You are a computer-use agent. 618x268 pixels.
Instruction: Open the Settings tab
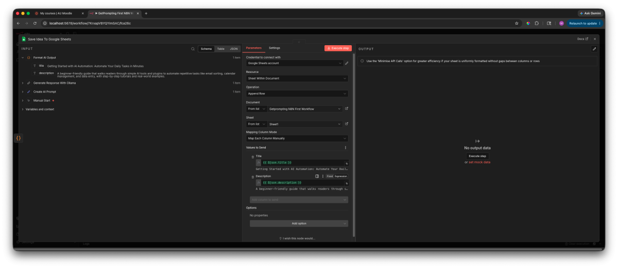274,48
